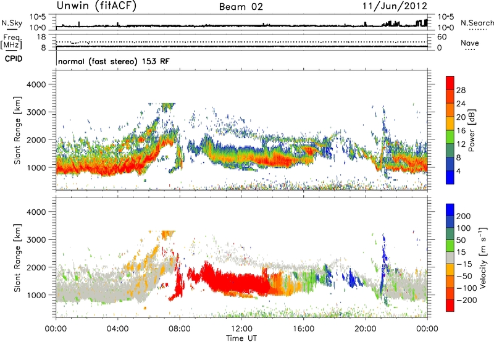This screenshot has width=494, height=342.
Task: Pick the red bottom segment of Velocity color bar
Action: 450,306
